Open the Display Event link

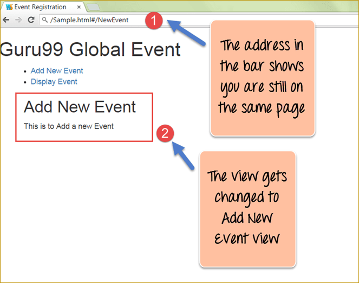point(54,81)
